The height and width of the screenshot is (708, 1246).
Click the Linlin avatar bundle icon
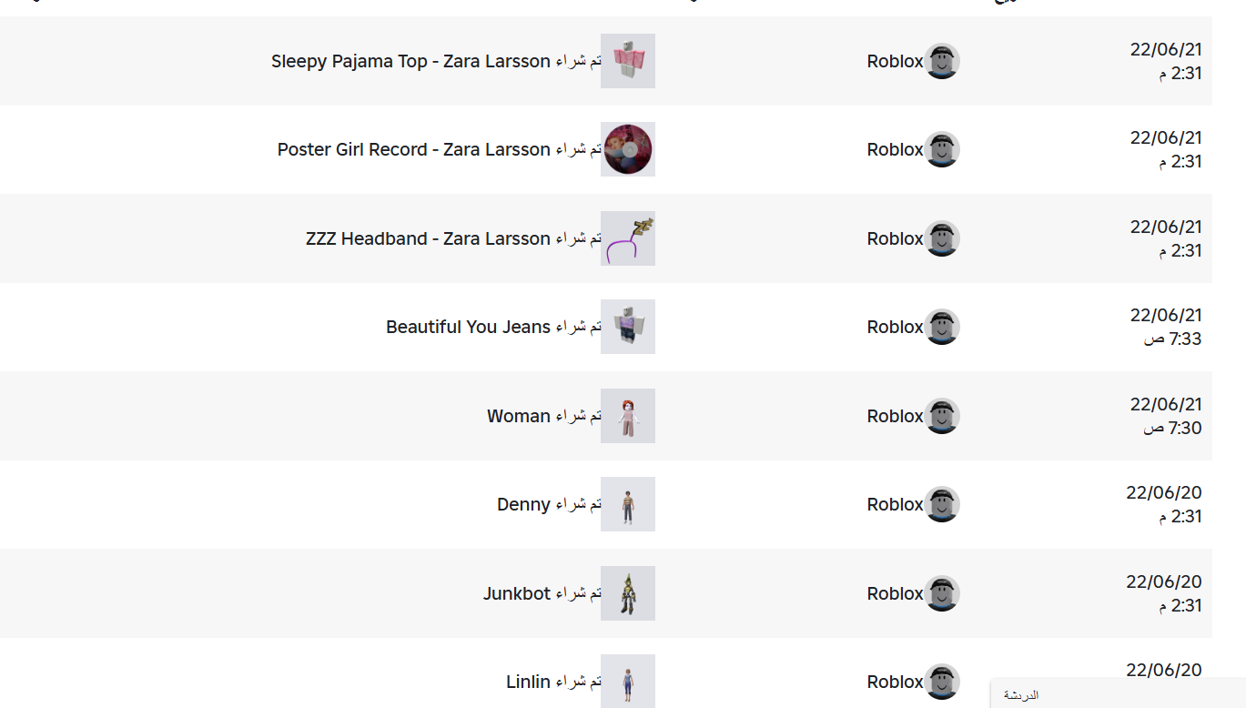tap(628, 681)
